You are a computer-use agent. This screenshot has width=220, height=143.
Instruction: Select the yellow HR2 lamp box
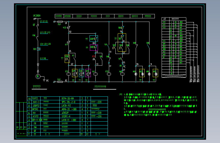click(x=155, y=73)
